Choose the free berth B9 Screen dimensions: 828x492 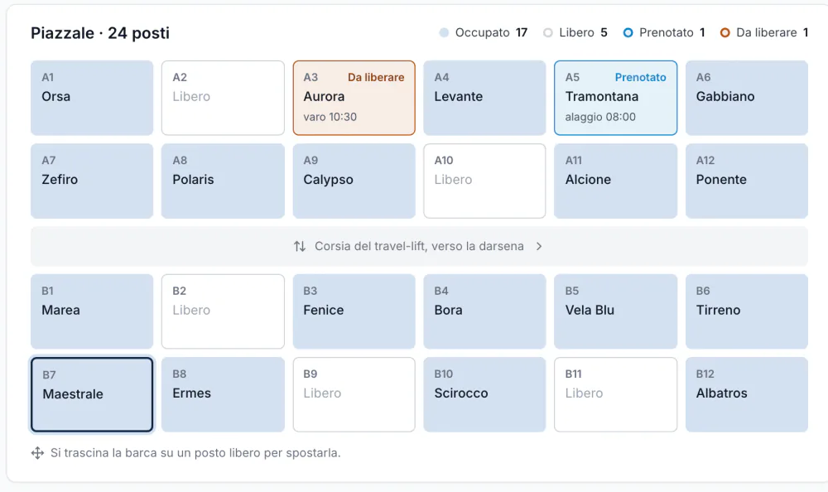[354, 395]
